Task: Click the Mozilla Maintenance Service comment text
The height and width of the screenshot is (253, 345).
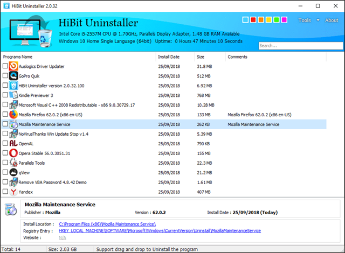Action: pyautogui.click(x=253, y=124)
